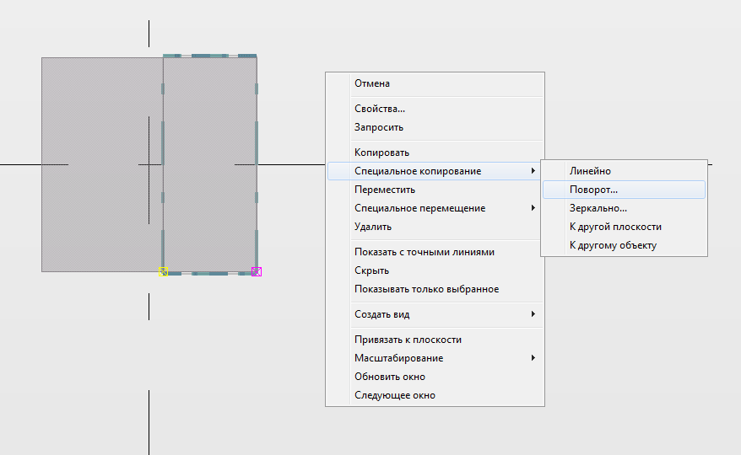Choose Запросить menu entry
The width and height of the screenshot is (741, 455).
coord(379,127)
